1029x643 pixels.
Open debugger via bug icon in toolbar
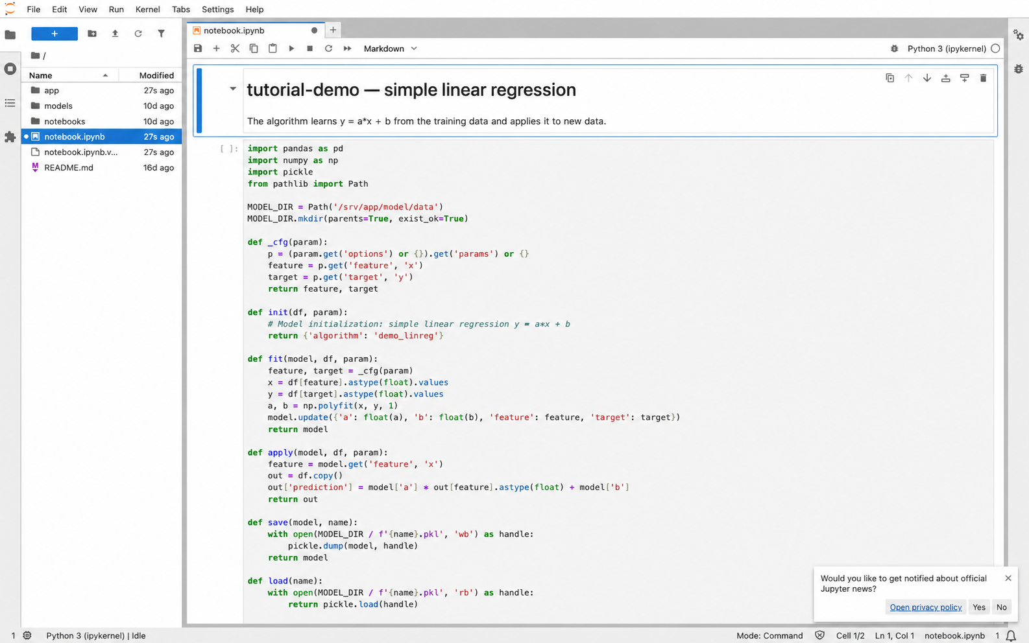click(x=894, y=49)
